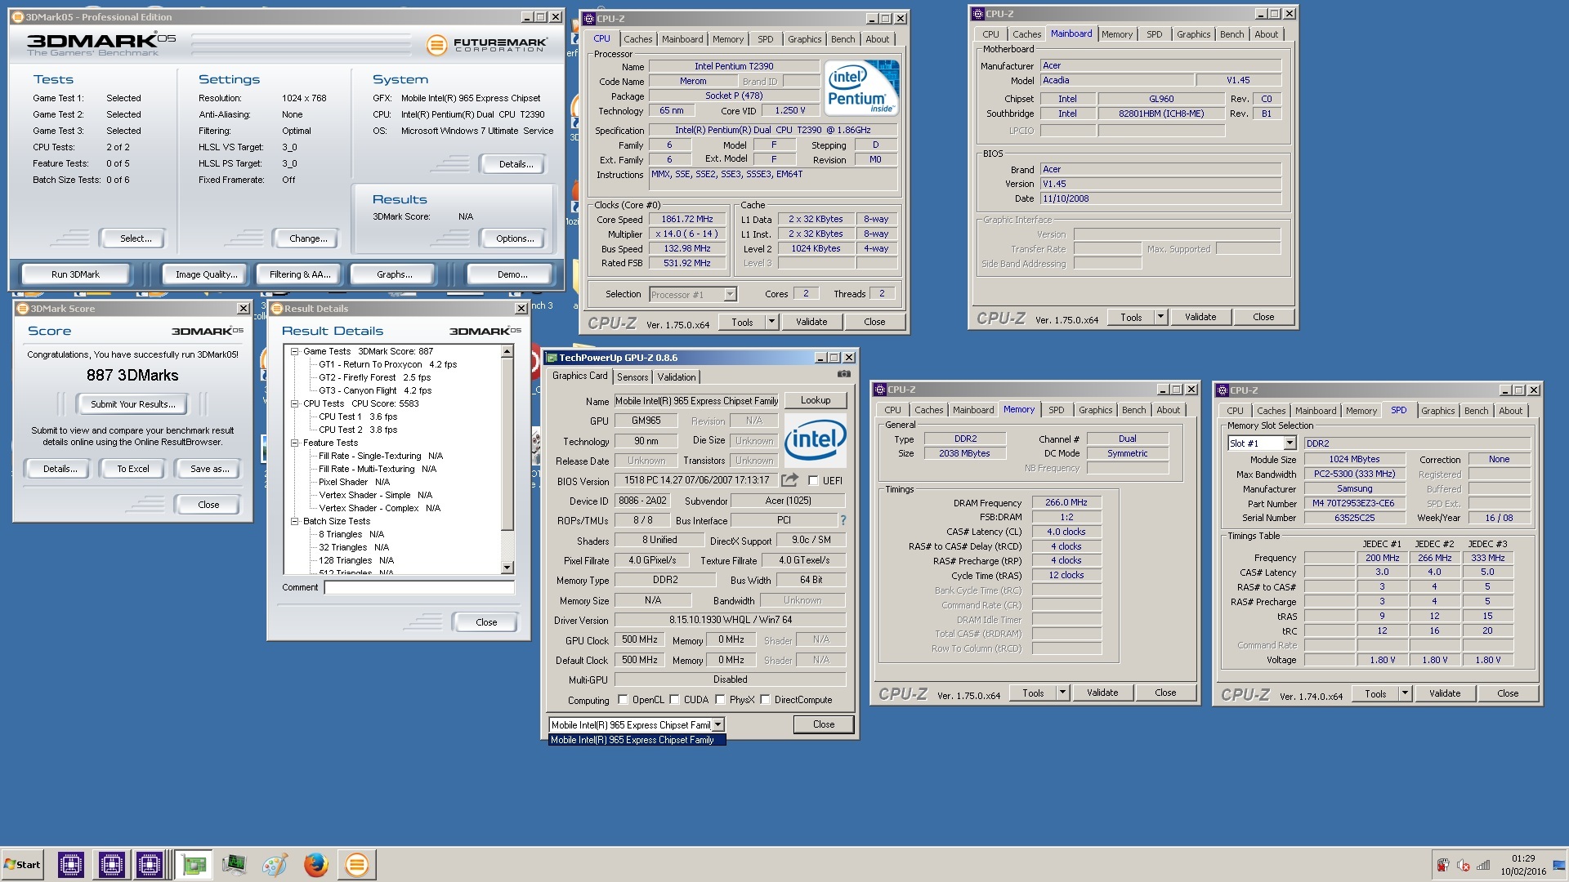
Task: Open Tools dropdown arrow in CPU-Z SPD window
Action: click(1404, 693)
